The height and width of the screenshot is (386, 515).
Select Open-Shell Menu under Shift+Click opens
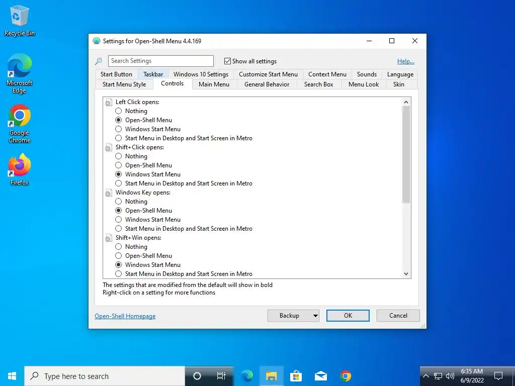119,165
